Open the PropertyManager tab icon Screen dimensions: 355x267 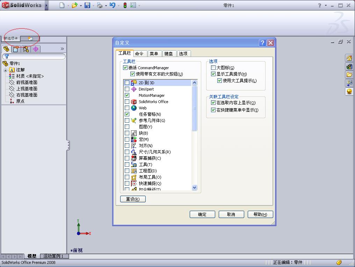tap(16, 49)
